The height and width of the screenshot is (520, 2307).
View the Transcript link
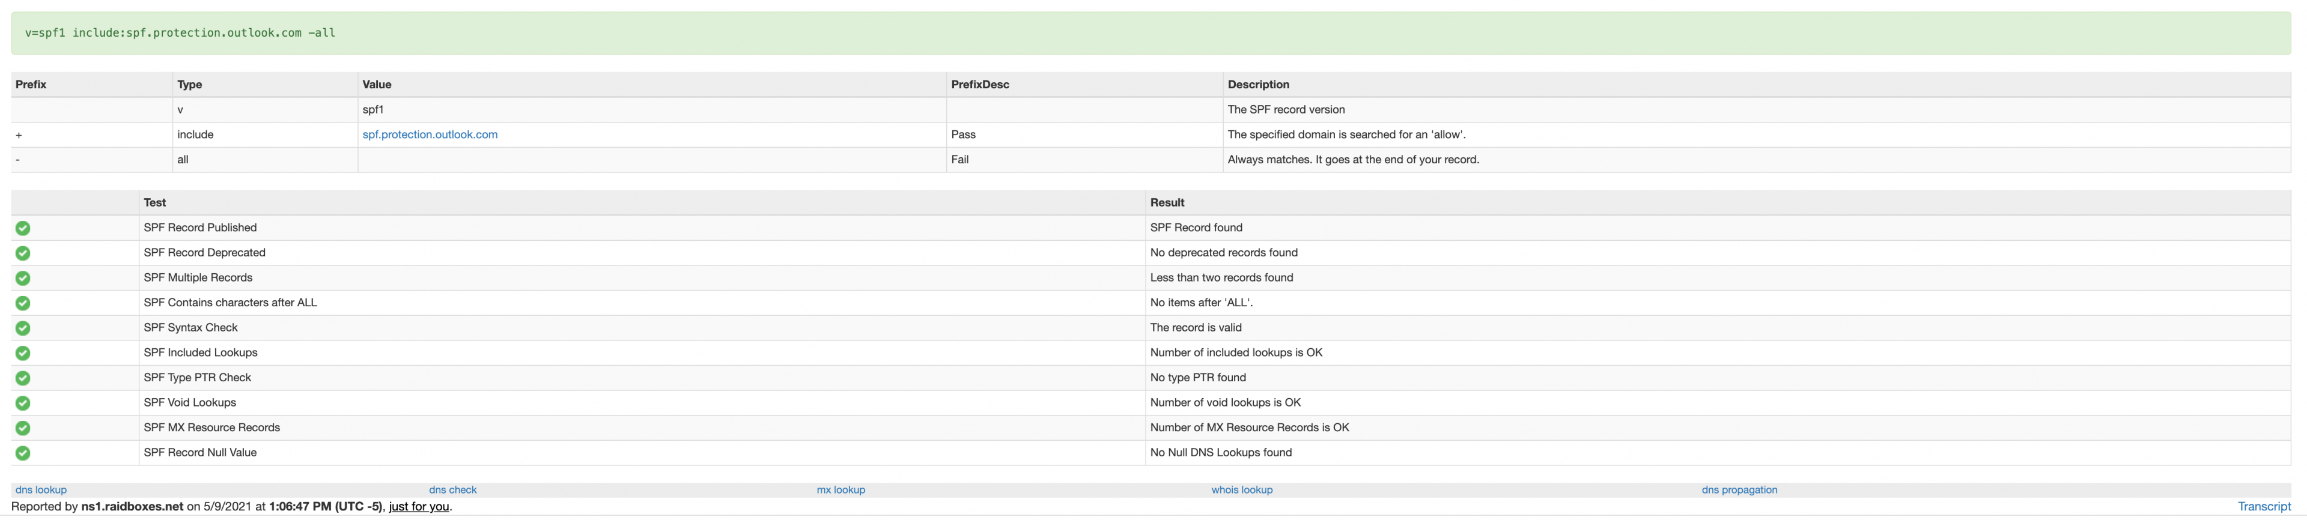point(2264,507)
